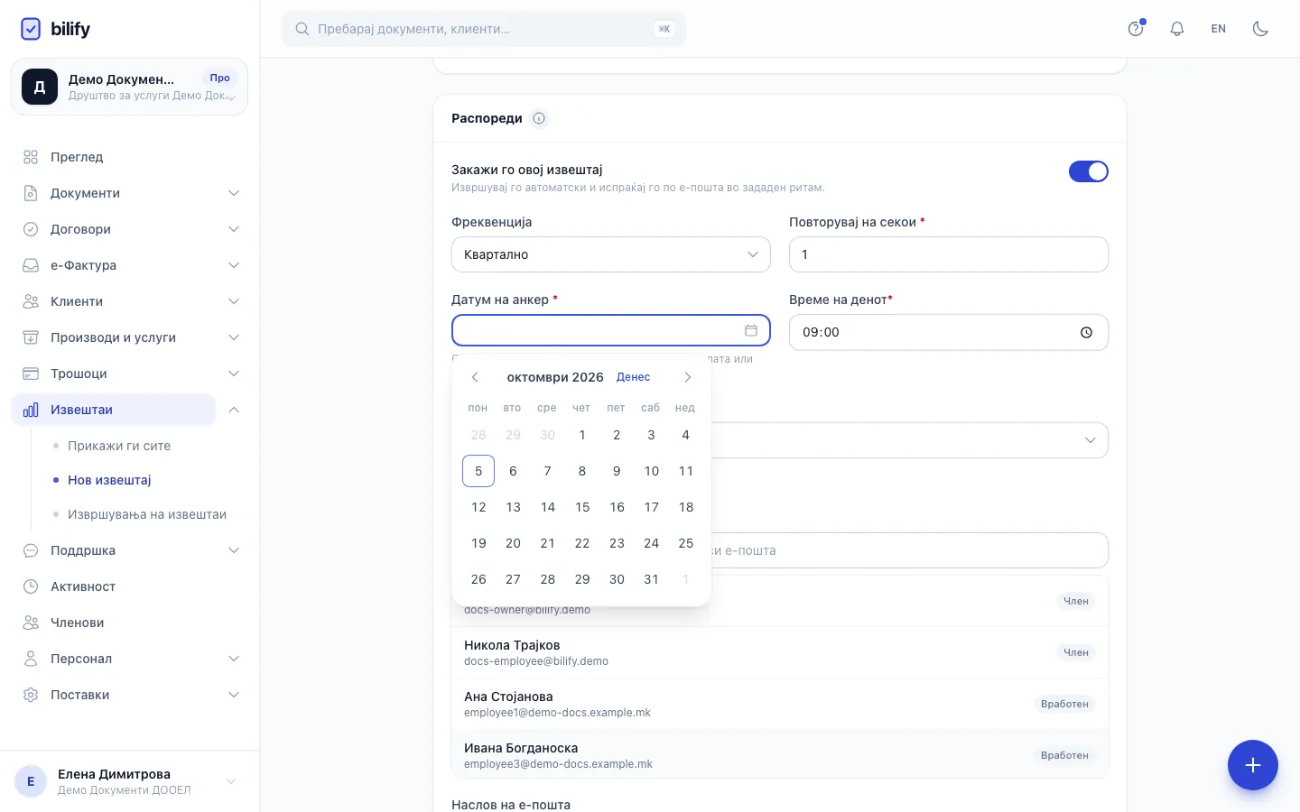Click the calendar icon in anchor date field
Viewport: 1300px width, 812px height.
(751, 330)
